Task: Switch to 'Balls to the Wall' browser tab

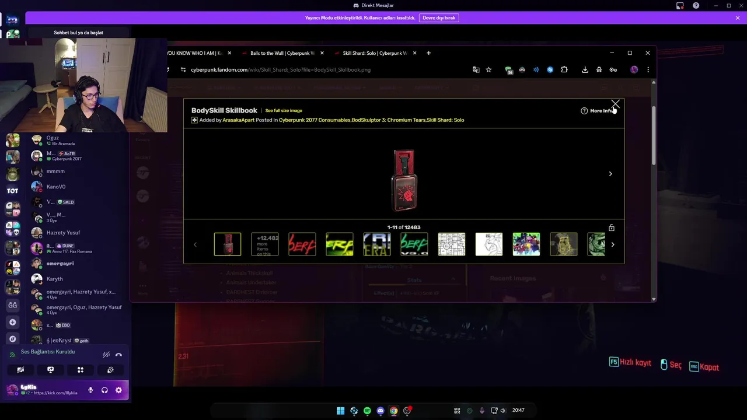Action: coord(282,53)
